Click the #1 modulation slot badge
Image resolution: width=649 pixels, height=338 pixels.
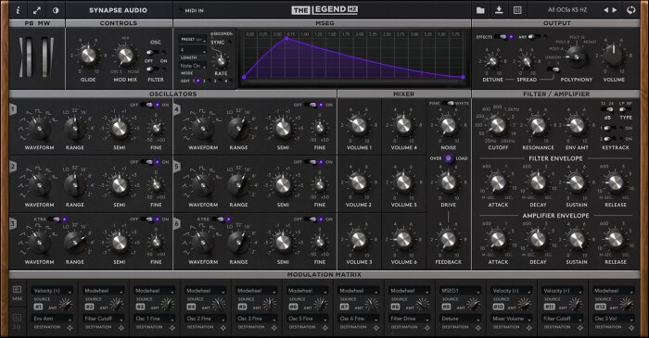point(38,307)
